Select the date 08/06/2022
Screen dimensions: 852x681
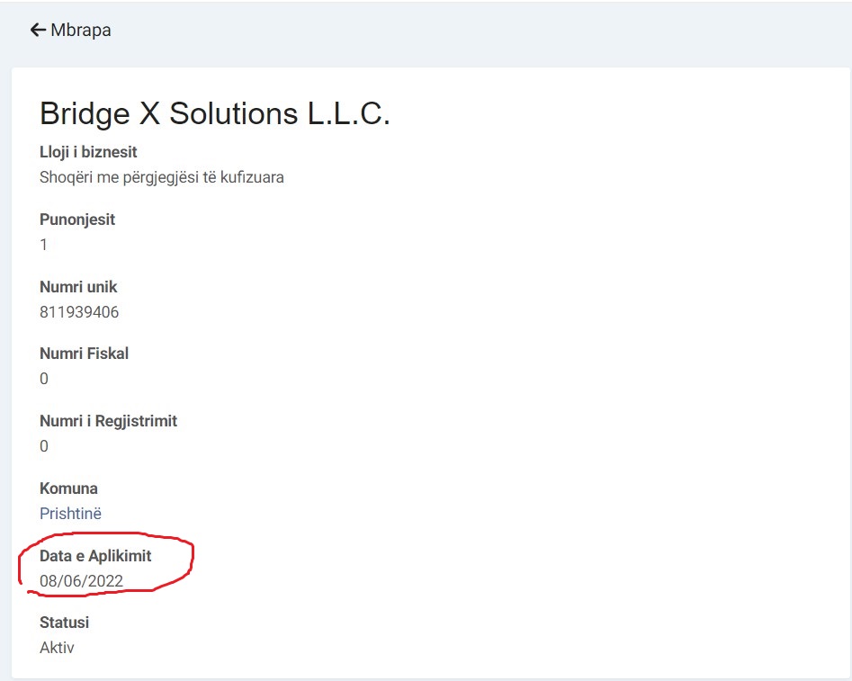(82, 581)
